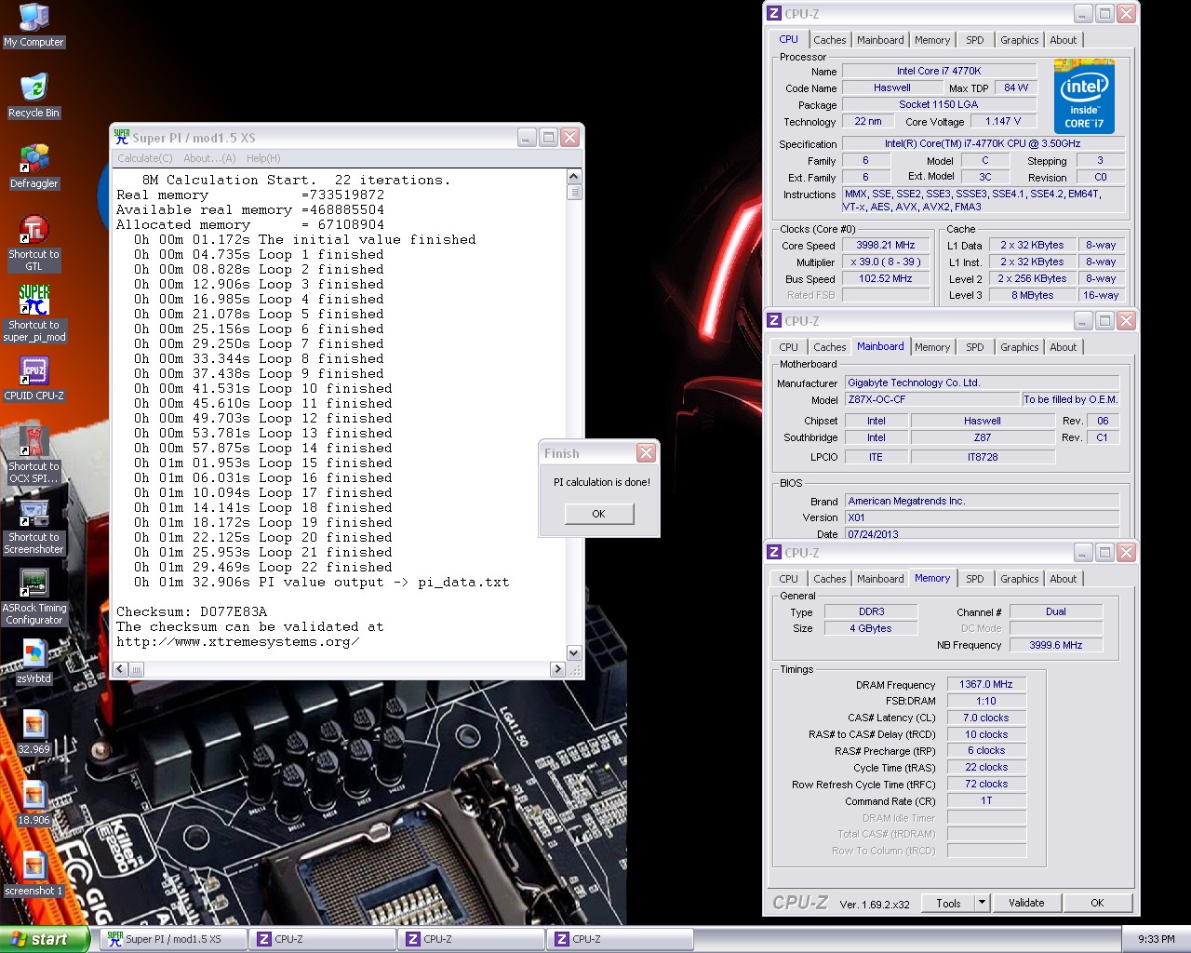Click OK in the Finish dialog

[598, 514]
